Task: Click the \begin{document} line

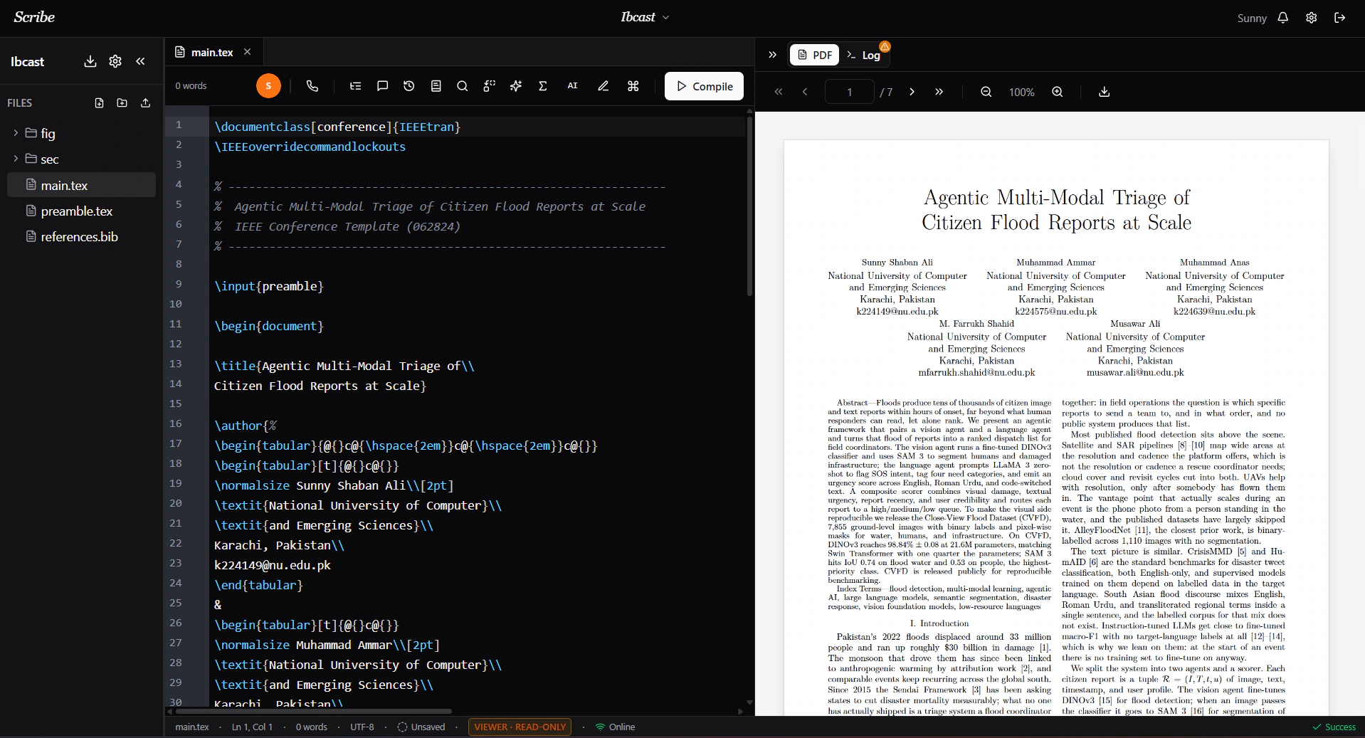Action: click(x=269, y=326)
